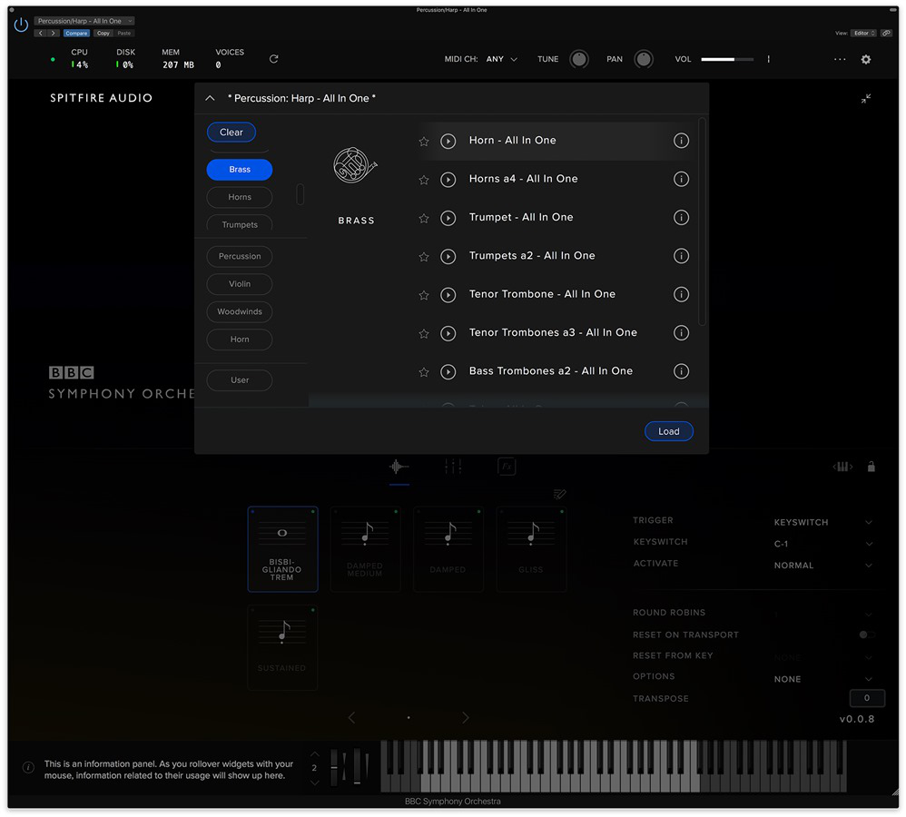
Task: Preview Bass Trombones a2 - All In One
Action: [x=448, y=372]
